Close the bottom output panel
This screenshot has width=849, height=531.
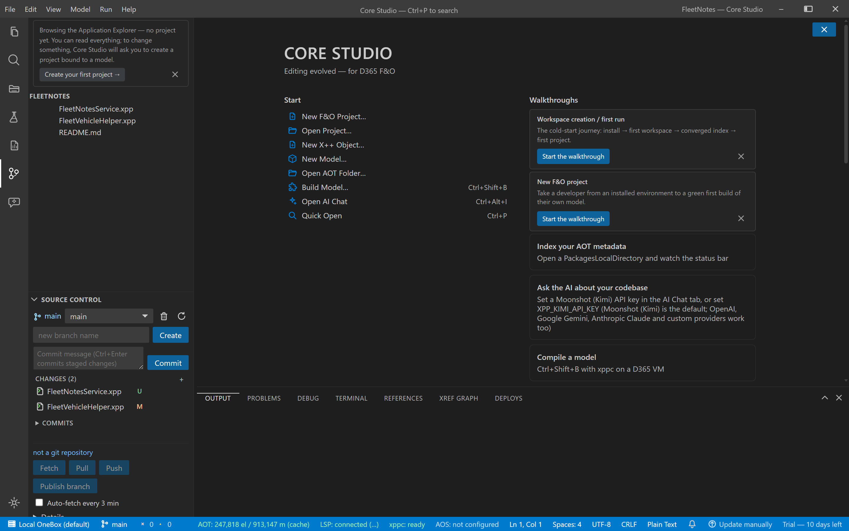point(839,398)
